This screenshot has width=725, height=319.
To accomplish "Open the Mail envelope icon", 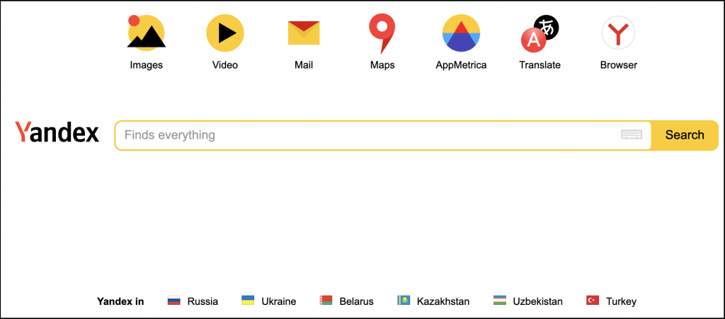I will [304, 33].
